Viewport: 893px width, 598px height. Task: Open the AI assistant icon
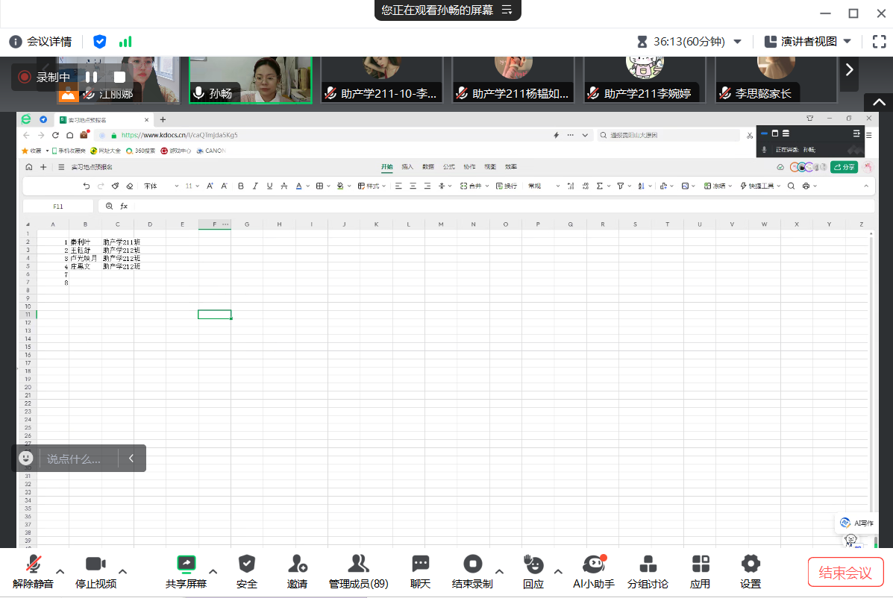tap(593, 564)
